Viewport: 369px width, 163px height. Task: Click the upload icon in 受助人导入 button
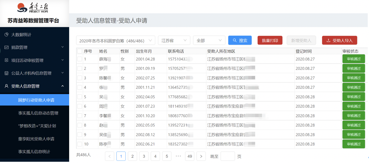(328, 40)
